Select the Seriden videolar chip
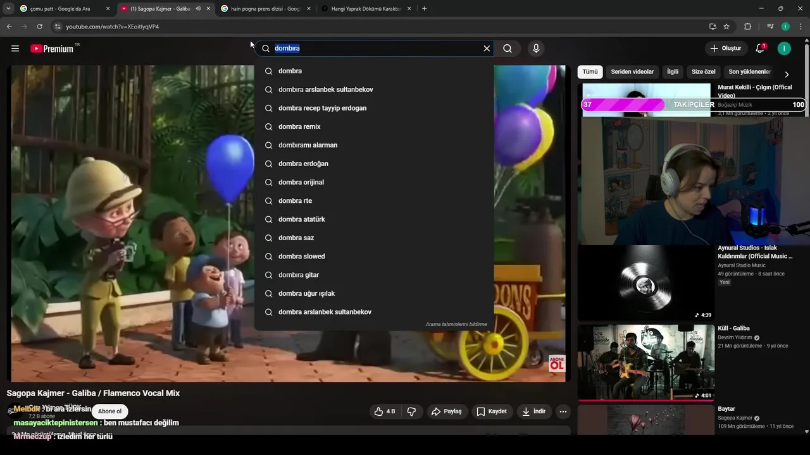This screenshot has width=810, height=455. [x=632, y=72]
